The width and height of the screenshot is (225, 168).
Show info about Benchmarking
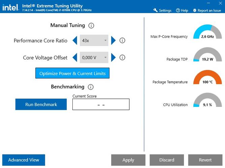91,87
